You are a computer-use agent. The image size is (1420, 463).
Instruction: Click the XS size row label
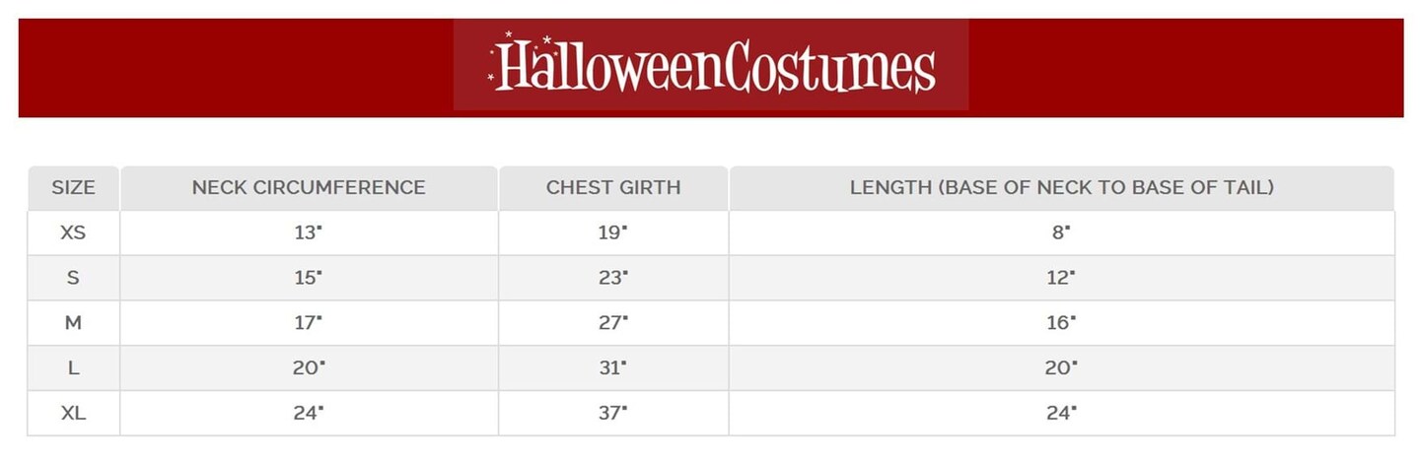(x=73, y=232)
